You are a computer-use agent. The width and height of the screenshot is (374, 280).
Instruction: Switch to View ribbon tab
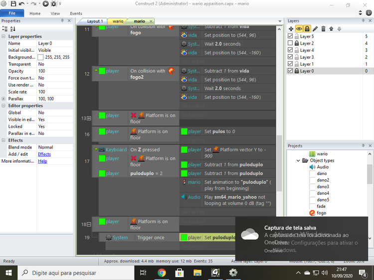point(55,13)
